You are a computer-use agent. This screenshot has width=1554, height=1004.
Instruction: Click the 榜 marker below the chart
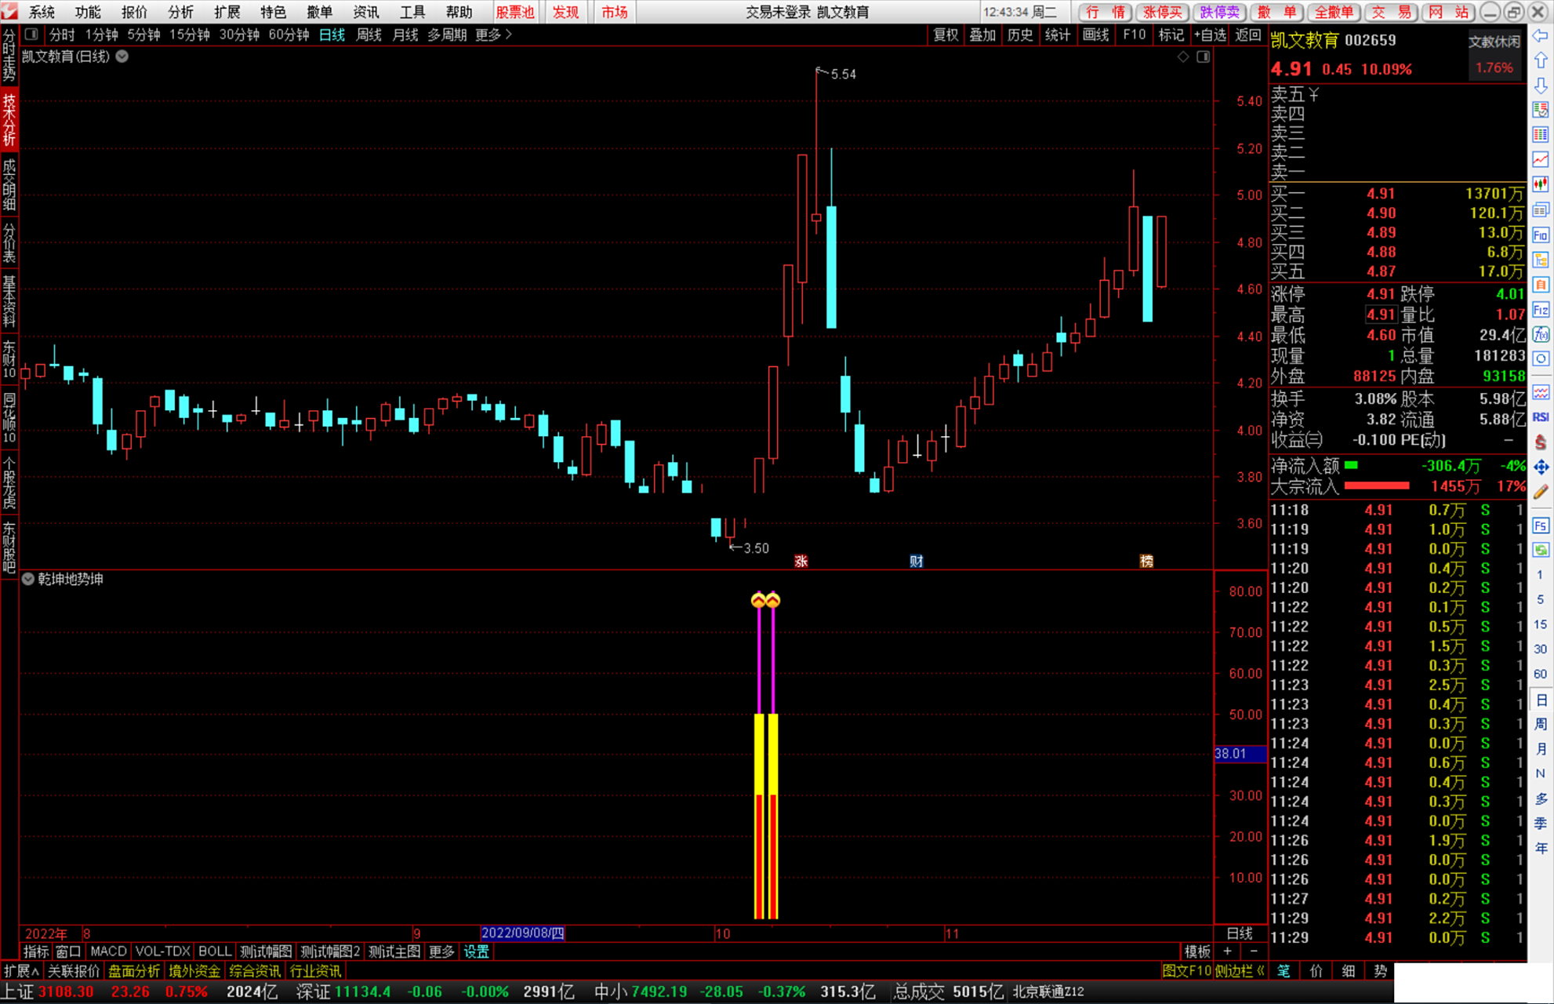1146,561
